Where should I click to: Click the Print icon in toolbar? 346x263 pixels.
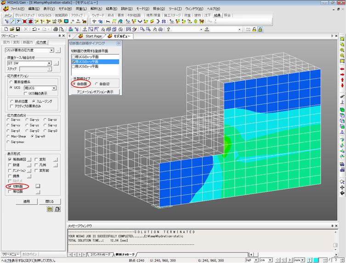(56, 29)
